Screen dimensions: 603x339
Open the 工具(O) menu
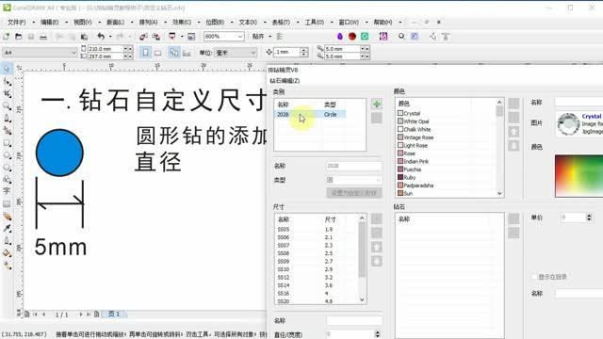pyautogui.click(x=315, y=23)
